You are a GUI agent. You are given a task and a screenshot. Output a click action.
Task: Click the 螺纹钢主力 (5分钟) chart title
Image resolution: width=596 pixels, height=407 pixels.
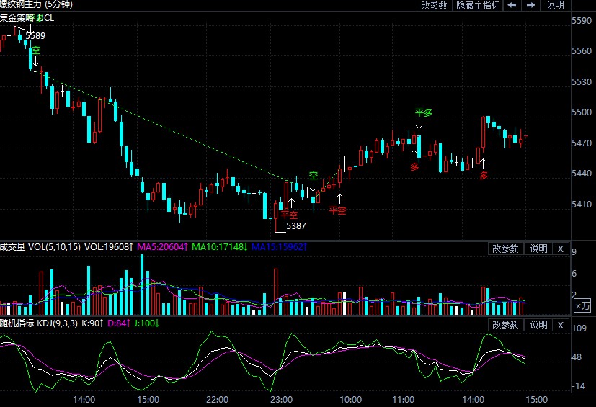point(36,4)
